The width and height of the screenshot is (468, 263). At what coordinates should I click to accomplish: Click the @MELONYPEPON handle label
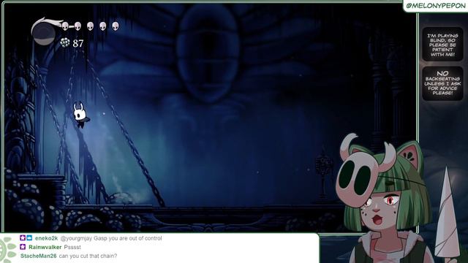tap(436, 5)
